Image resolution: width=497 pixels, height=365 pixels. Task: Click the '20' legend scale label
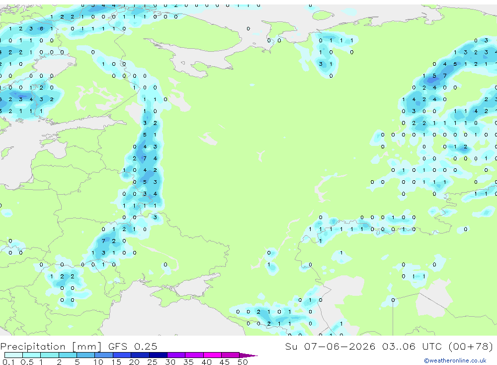(x=134, y=362)
